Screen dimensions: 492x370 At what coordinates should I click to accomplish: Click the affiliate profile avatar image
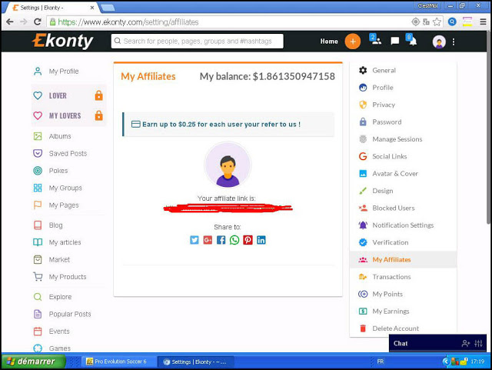tap(228, 165)
